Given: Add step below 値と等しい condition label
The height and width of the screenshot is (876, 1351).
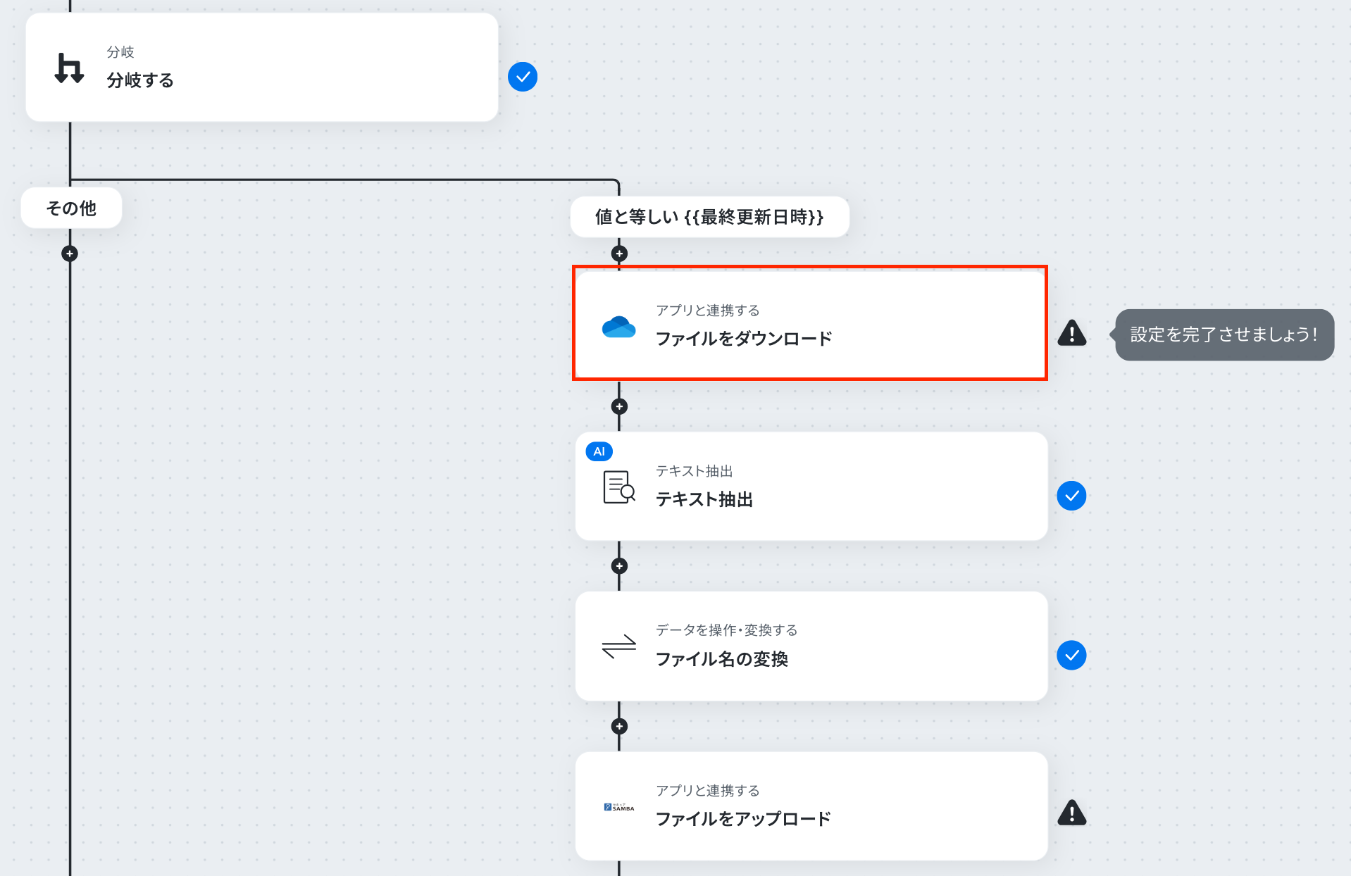Looking at the screenshot, I should click(619, 254).
